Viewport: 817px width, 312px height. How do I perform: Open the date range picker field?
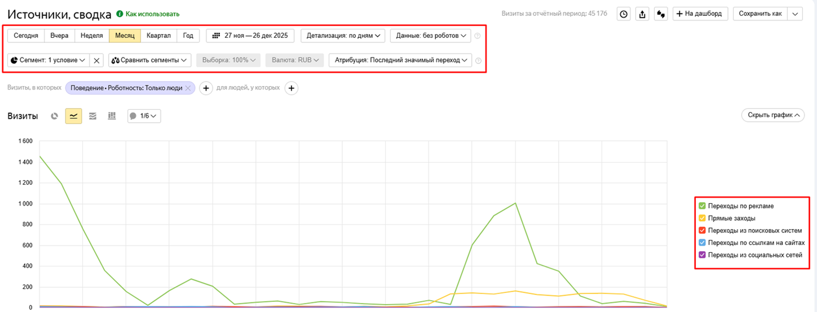250,35
